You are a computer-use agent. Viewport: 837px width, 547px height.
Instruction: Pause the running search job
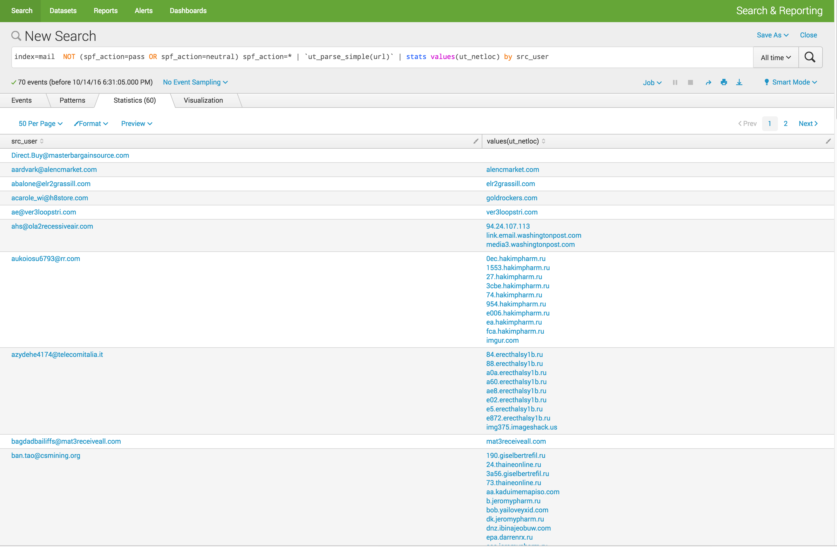pos(675,82)
